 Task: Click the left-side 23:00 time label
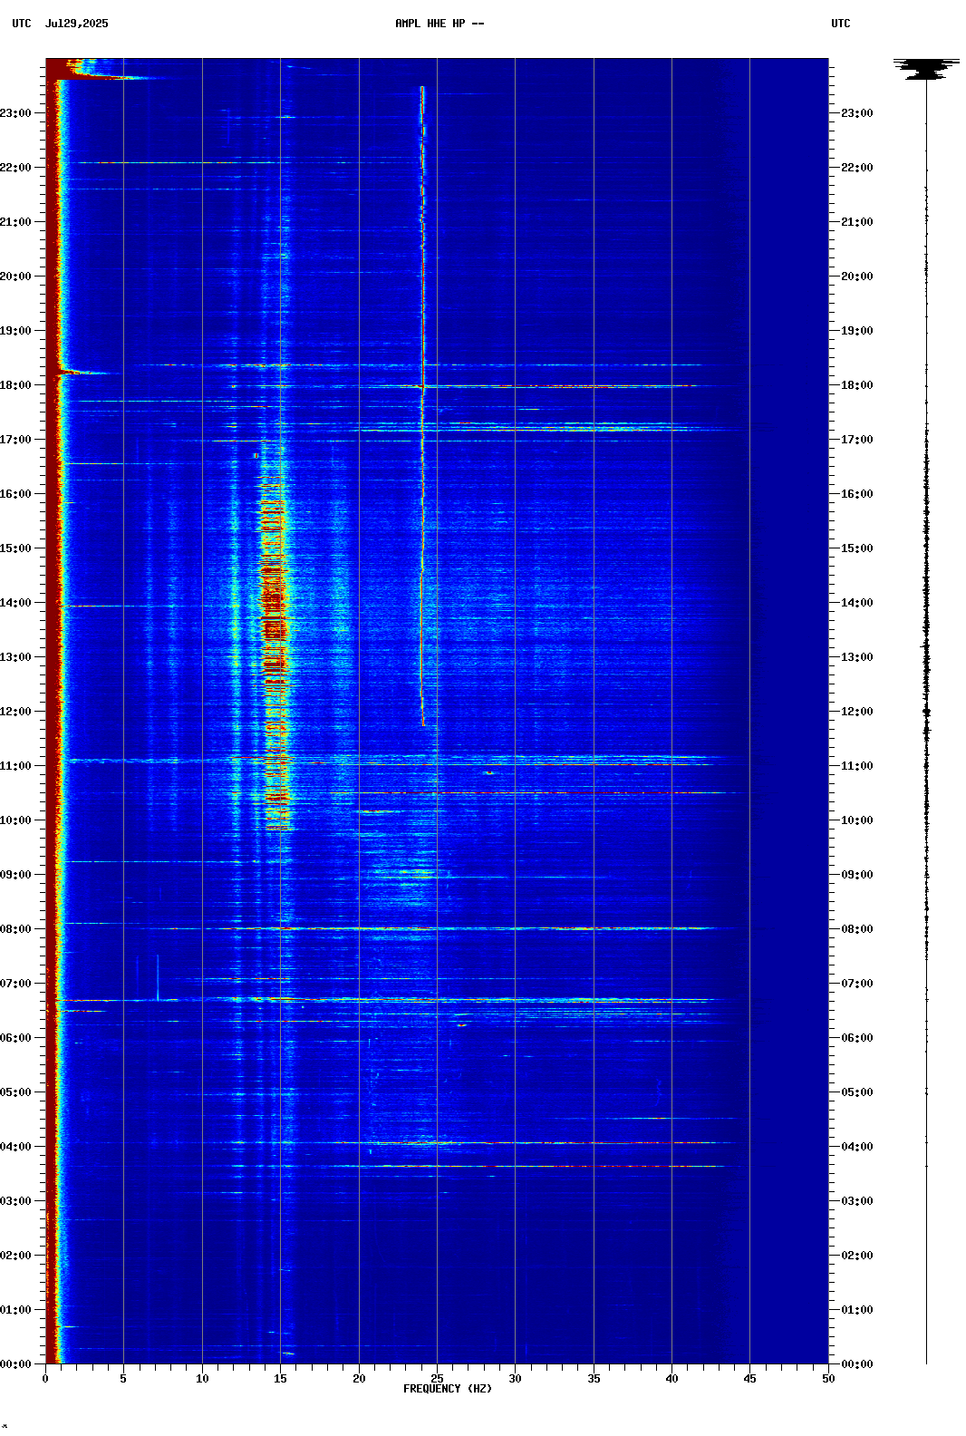(15, 113)
